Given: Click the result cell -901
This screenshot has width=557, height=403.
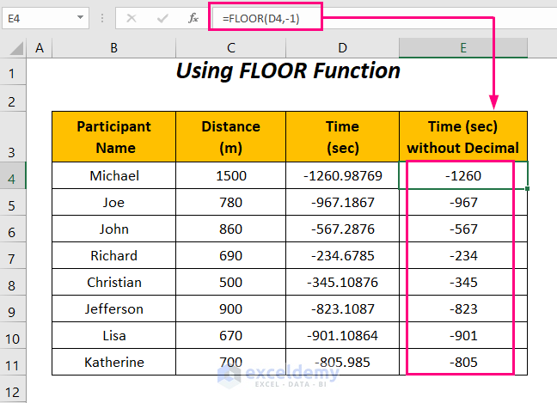Looking at the screenshot, I should tap(463, 335).
